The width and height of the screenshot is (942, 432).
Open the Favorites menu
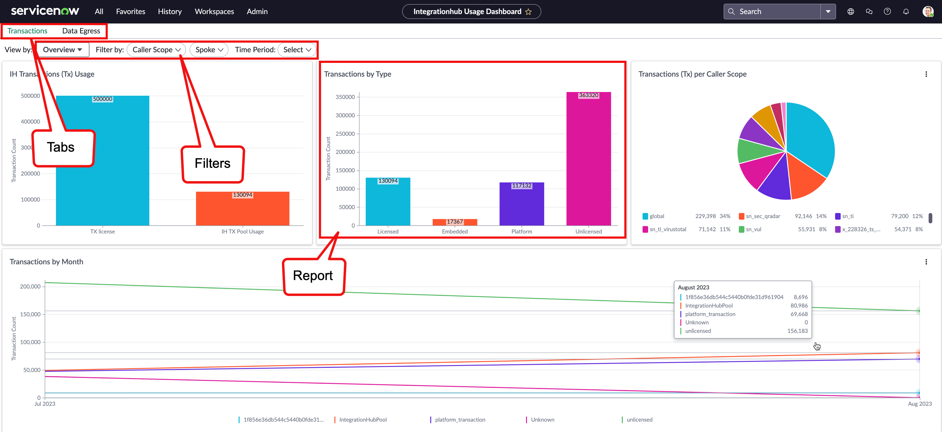pyautogui.click(x=130, y=12)
